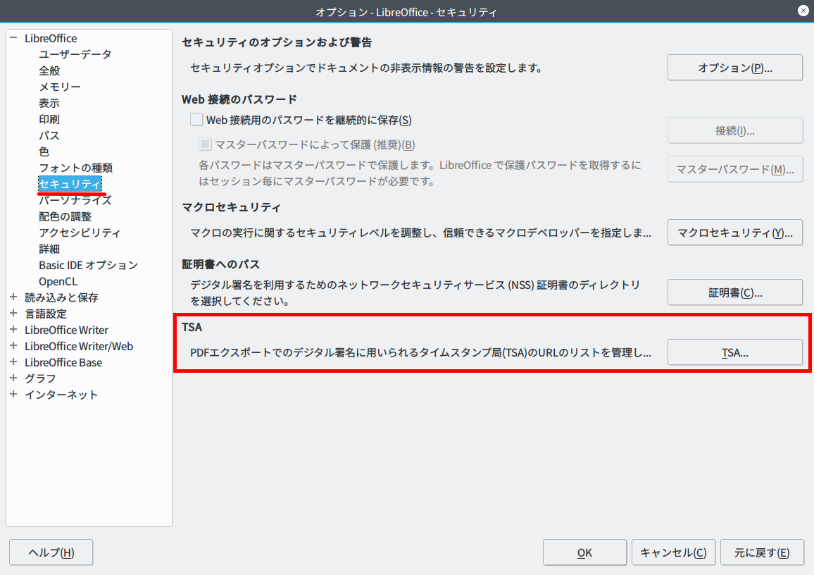Click the セキュリティのオプションおよび警告 heading

pos(277,42)
